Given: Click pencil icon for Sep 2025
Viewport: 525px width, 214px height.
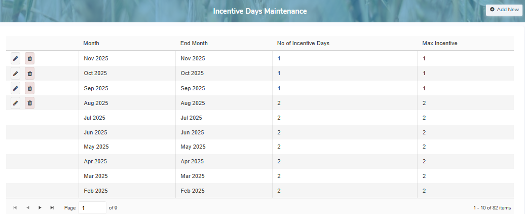Looking at the screenshot, I should tap(16, 88).
